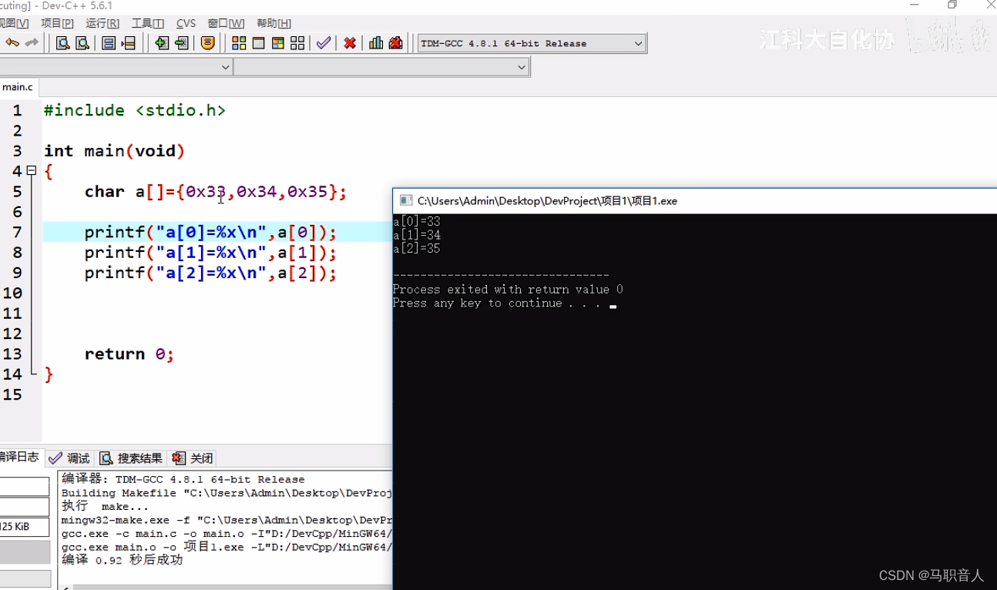Open the 运行[R] menu
Viewport: 997px width, 590px height.
coord(102,23)
